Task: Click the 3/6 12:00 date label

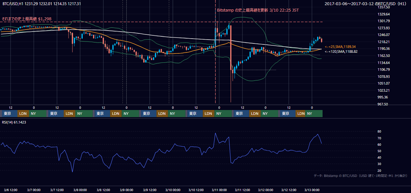Action: 10,190
